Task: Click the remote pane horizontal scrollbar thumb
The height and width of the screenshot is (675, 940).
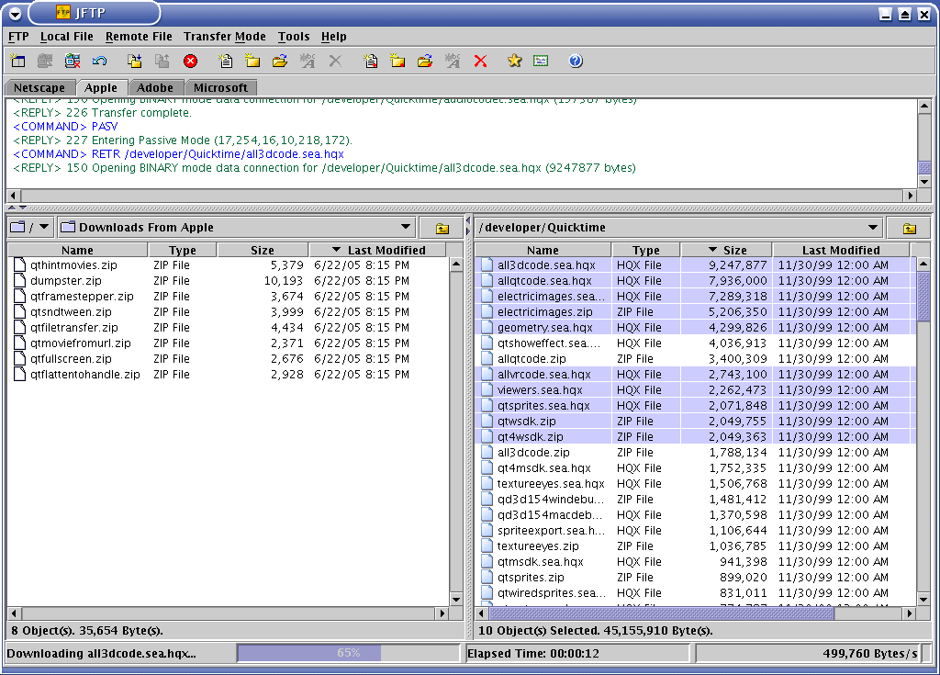Action: pyautogui.click(x=661, y=613)
